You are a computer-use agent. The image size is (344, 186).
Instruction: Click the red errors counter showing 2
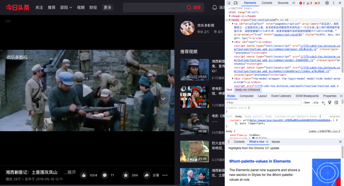coord(302,3)
